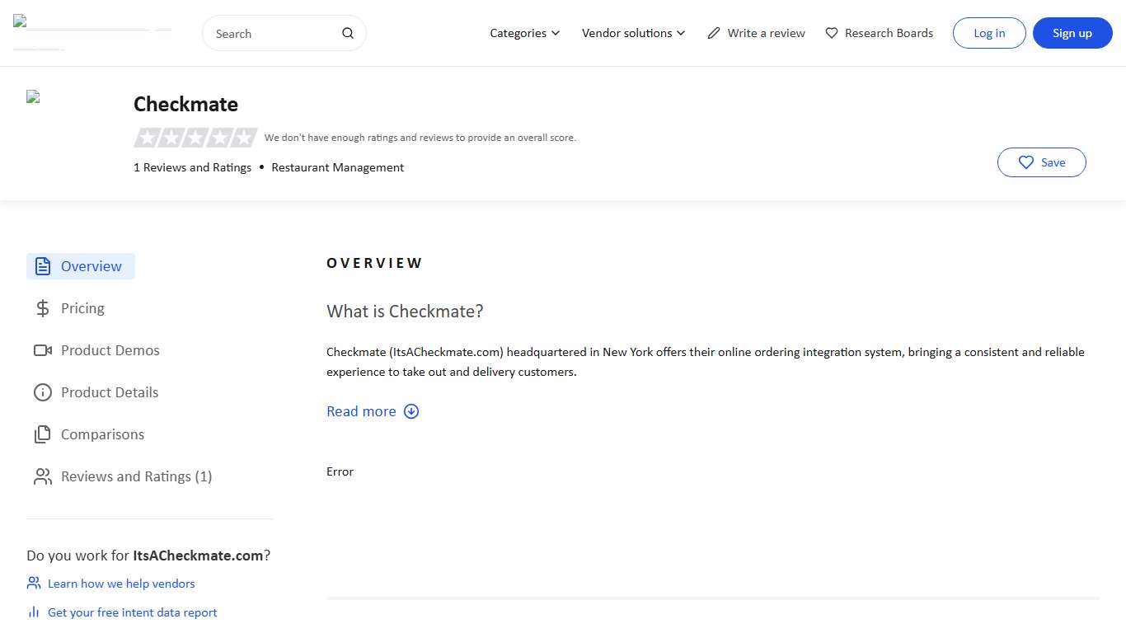Screen dimensions: 1126x633
Task: Click the Log in button
Action: tap(989, 34)
